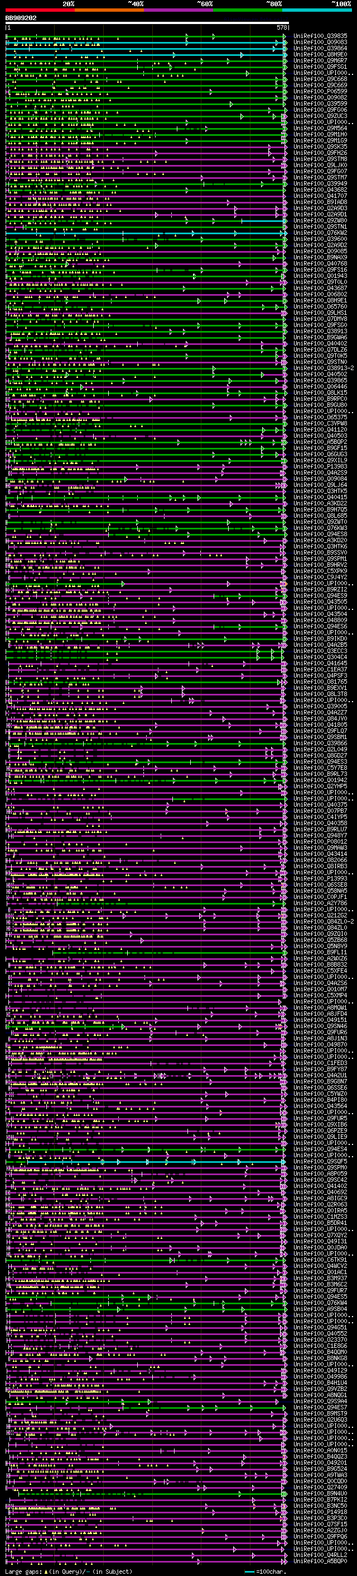This screenshot has width=357, height=1576.
Task: Click UniRef100_Q76KW3 row label
Action: coord(320,528)
